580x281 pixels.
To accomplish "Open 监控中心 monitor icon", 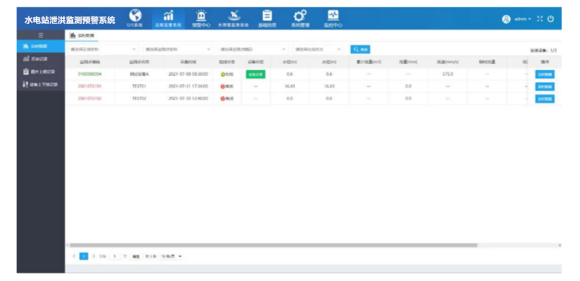I will tap(333, 16).
